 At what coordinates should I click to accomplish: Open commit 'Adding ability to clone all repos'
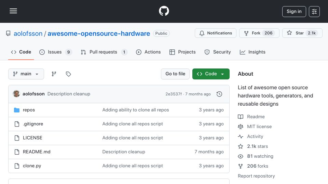[136, 110]
